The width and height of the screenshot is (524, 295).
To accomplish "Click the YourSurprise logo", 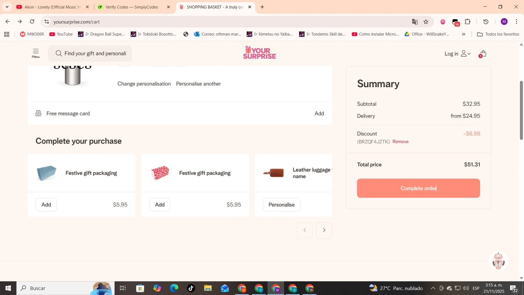I will (x=260, y=52).
